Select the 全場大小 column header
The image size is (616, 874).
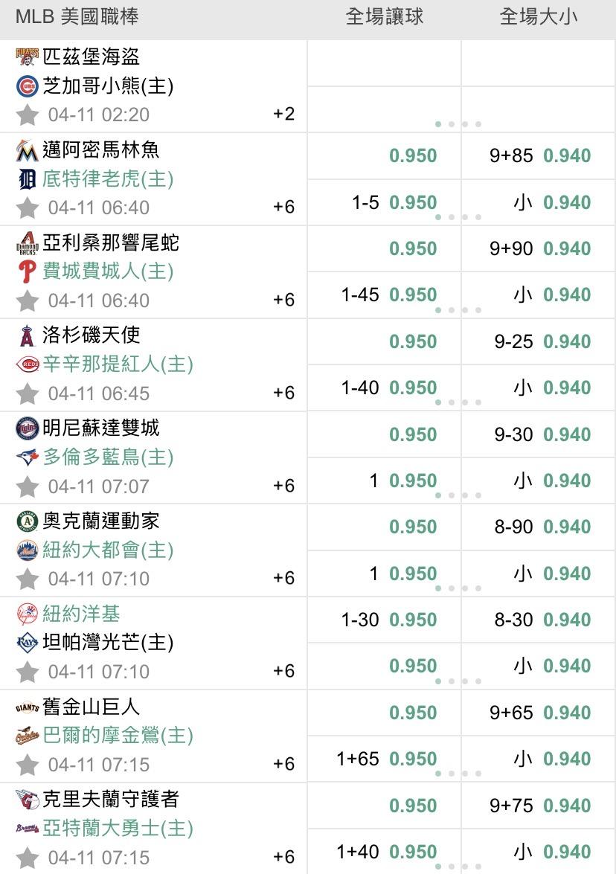coord(538,17)
